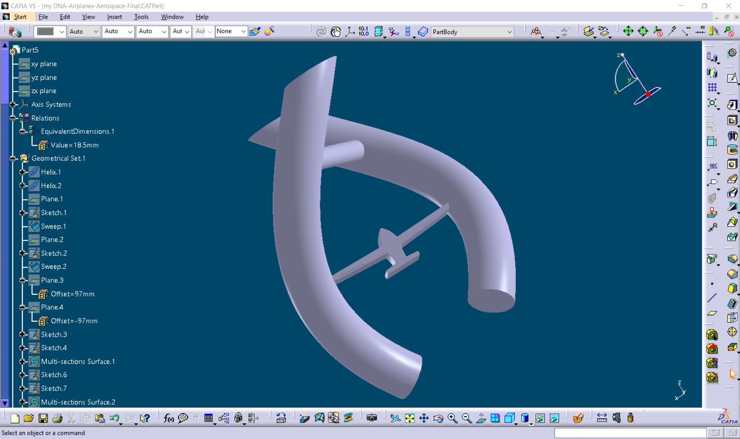Print using the printer icon

pos(57,418)
